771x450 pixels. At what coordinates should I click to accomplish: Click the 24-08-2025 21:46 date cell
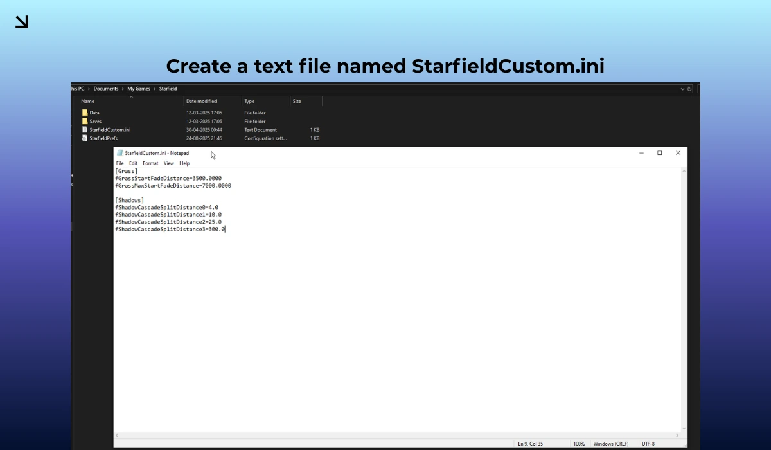(x=204, y=138)
